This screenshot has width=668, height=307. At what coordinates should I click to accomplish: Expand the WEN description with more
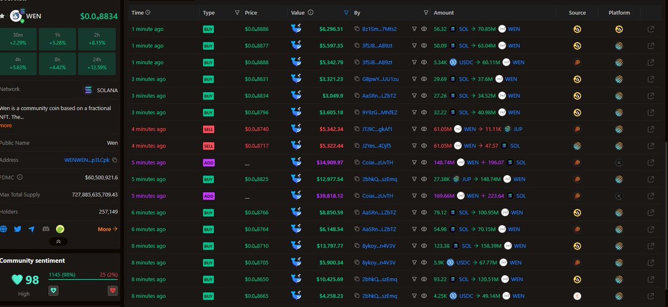(x=6, y=125)
